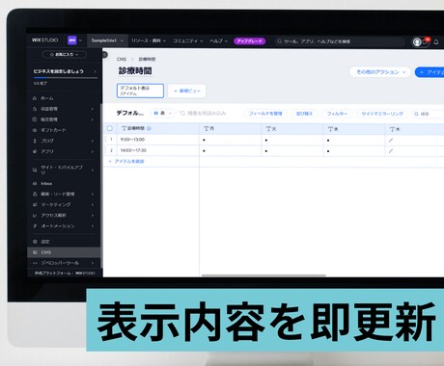Image resolution: width=444 pixels, height=366 pixels.
Task: Collapse the sidebar with round arrow button
Action: click(x=104, y=55)
